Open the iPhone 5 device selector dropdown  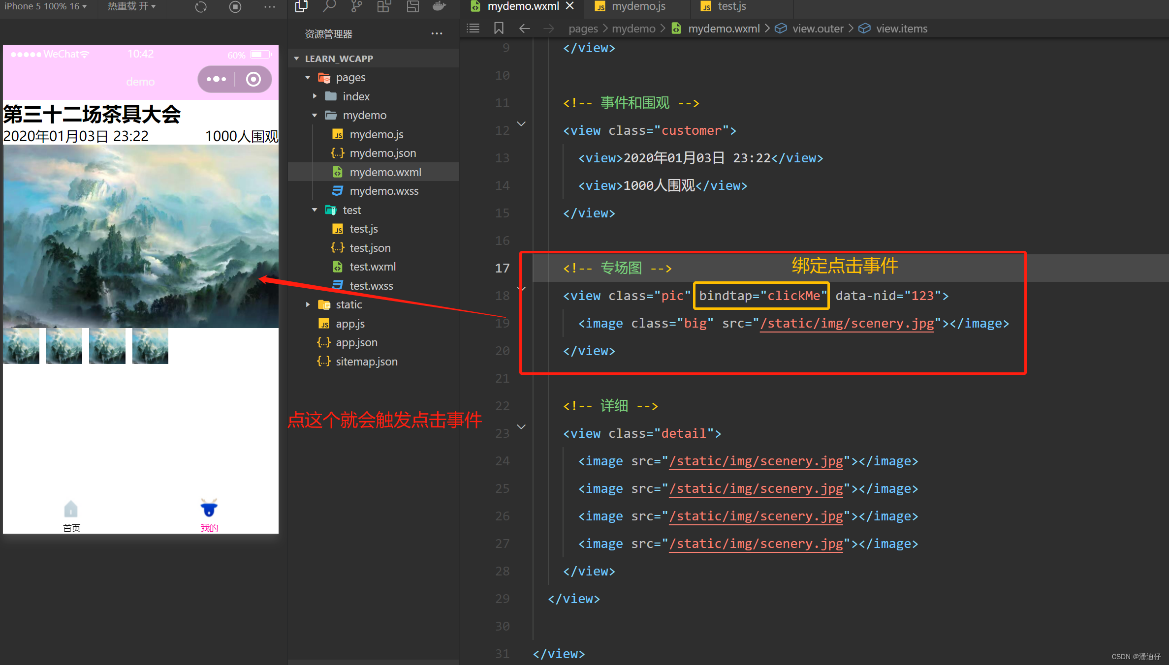(44, 6)
